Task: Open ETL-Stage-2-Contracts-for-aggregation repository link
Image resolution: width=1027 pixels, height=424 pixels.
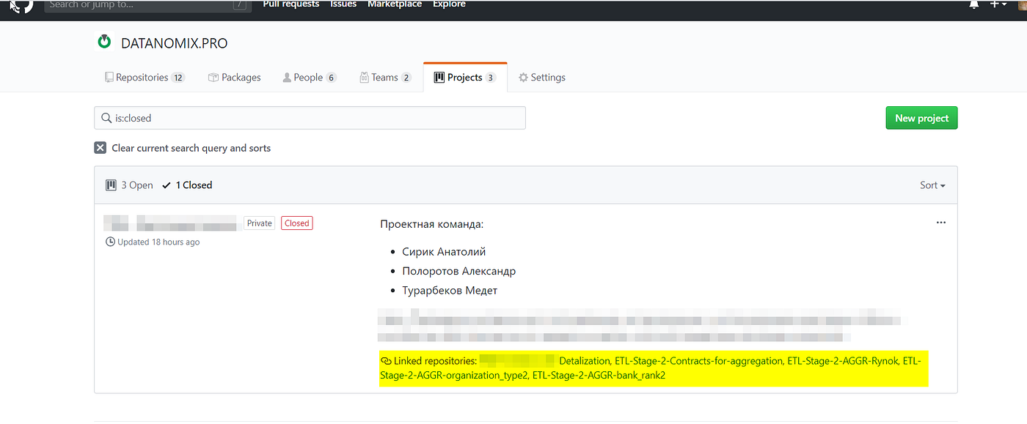Action: click(x=698, y=361)
